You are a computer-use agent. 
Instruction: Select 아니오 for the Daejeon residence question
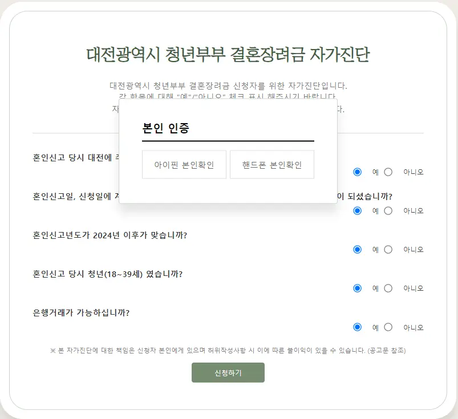pos(388,172)
